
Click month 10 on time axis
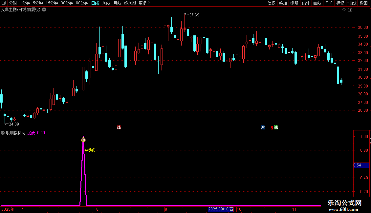coord(239,209)
